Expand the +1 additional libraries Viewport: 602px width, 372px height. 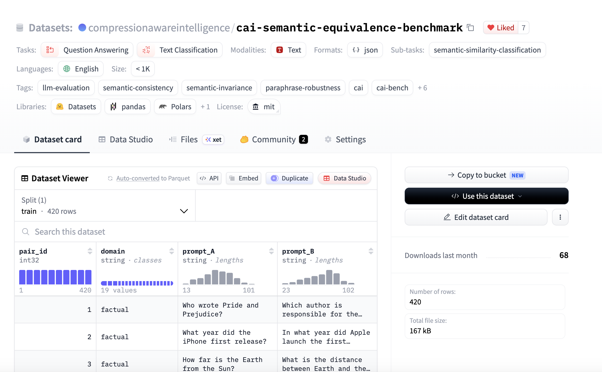205,107
